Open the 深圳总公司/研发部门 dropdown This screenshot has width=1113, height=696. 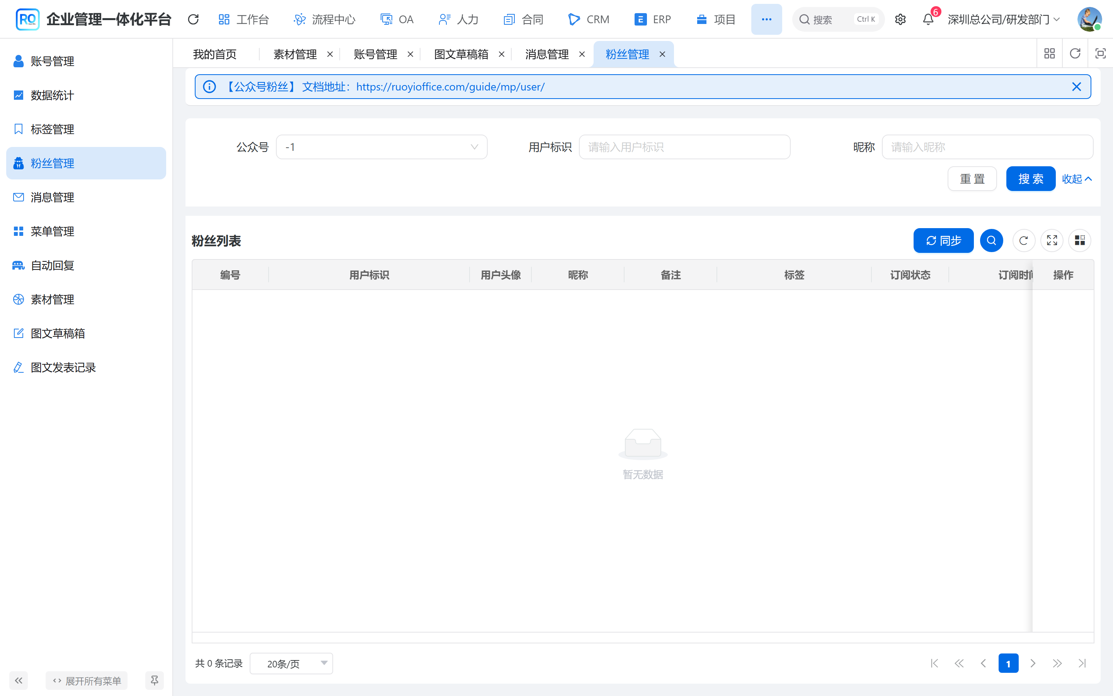pos(1004,19)
